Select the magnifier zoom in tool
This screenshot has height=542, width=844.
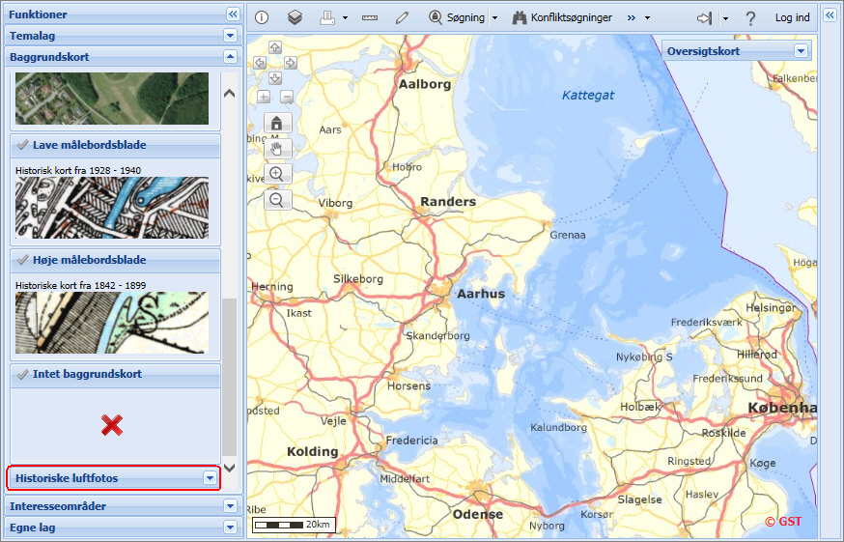coord(277,174)
